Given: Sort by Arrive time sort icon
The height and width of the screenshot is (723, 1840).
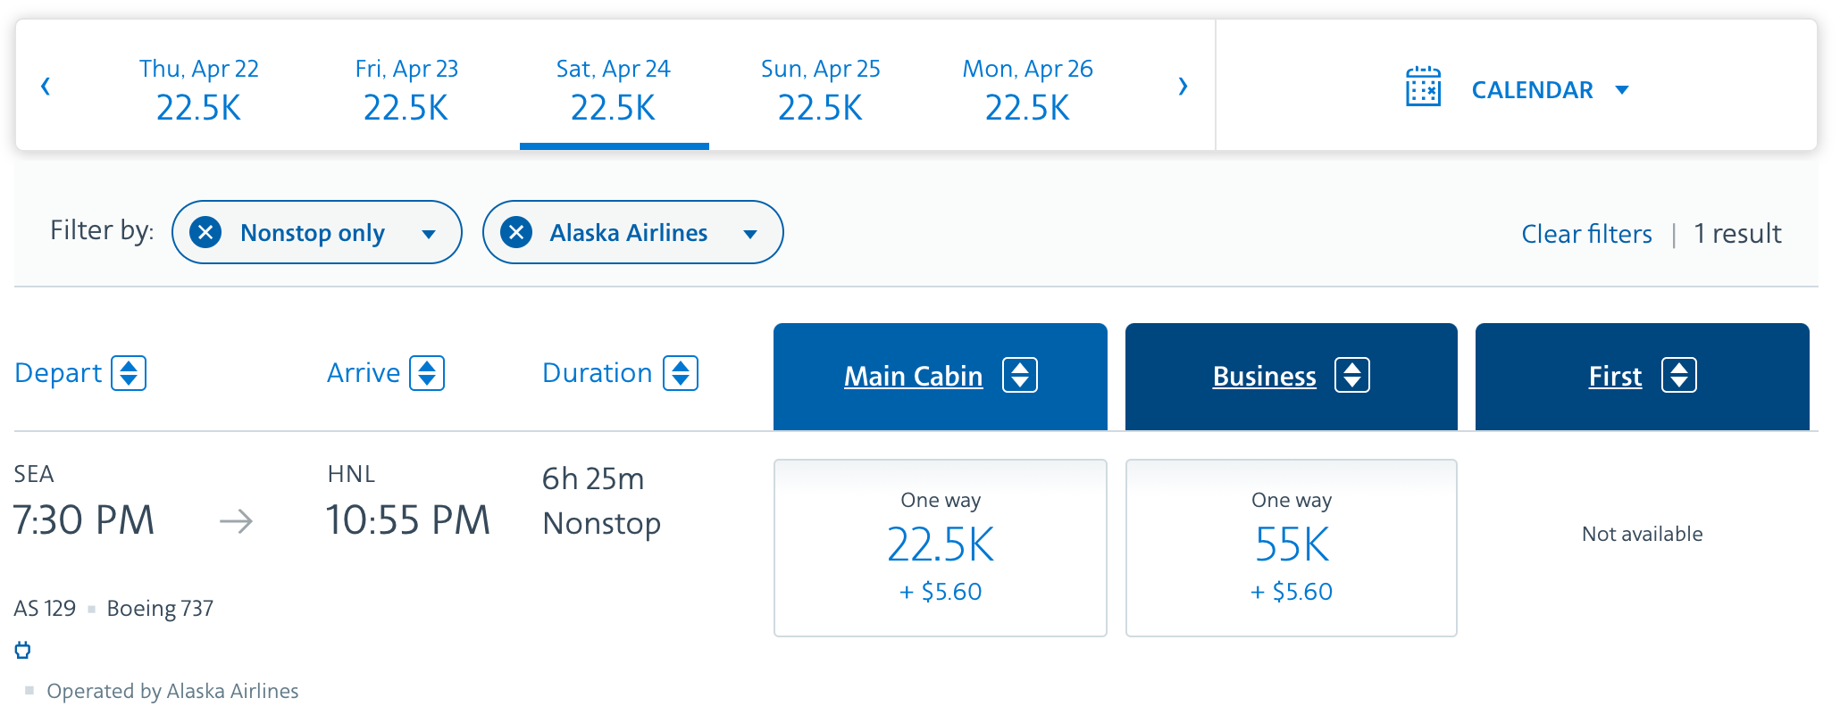Looking at the screenshot, I should (x=427, y=373).
